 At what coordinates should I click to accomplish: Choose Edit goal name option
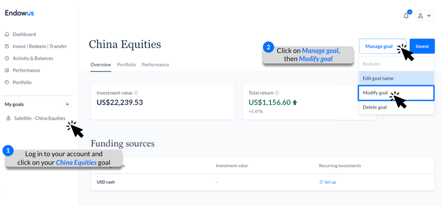[396, 78]
